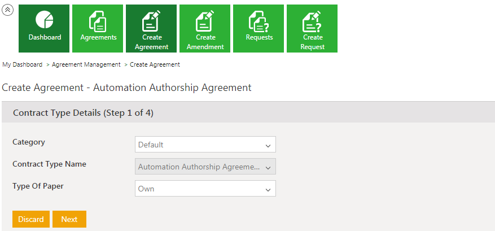Click the Contract Type Name label

(49, 164)
